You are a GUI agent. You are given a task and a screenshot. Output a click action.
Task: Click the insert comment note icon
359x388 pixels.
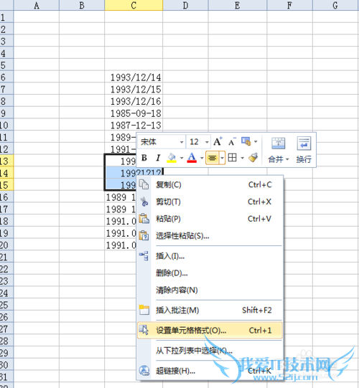(x=144, y=310)
